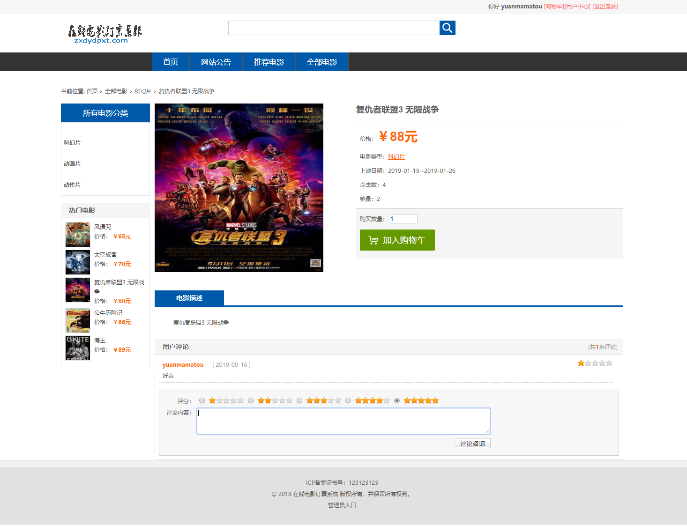Select the five-star rating radio button

pos(397,400)
